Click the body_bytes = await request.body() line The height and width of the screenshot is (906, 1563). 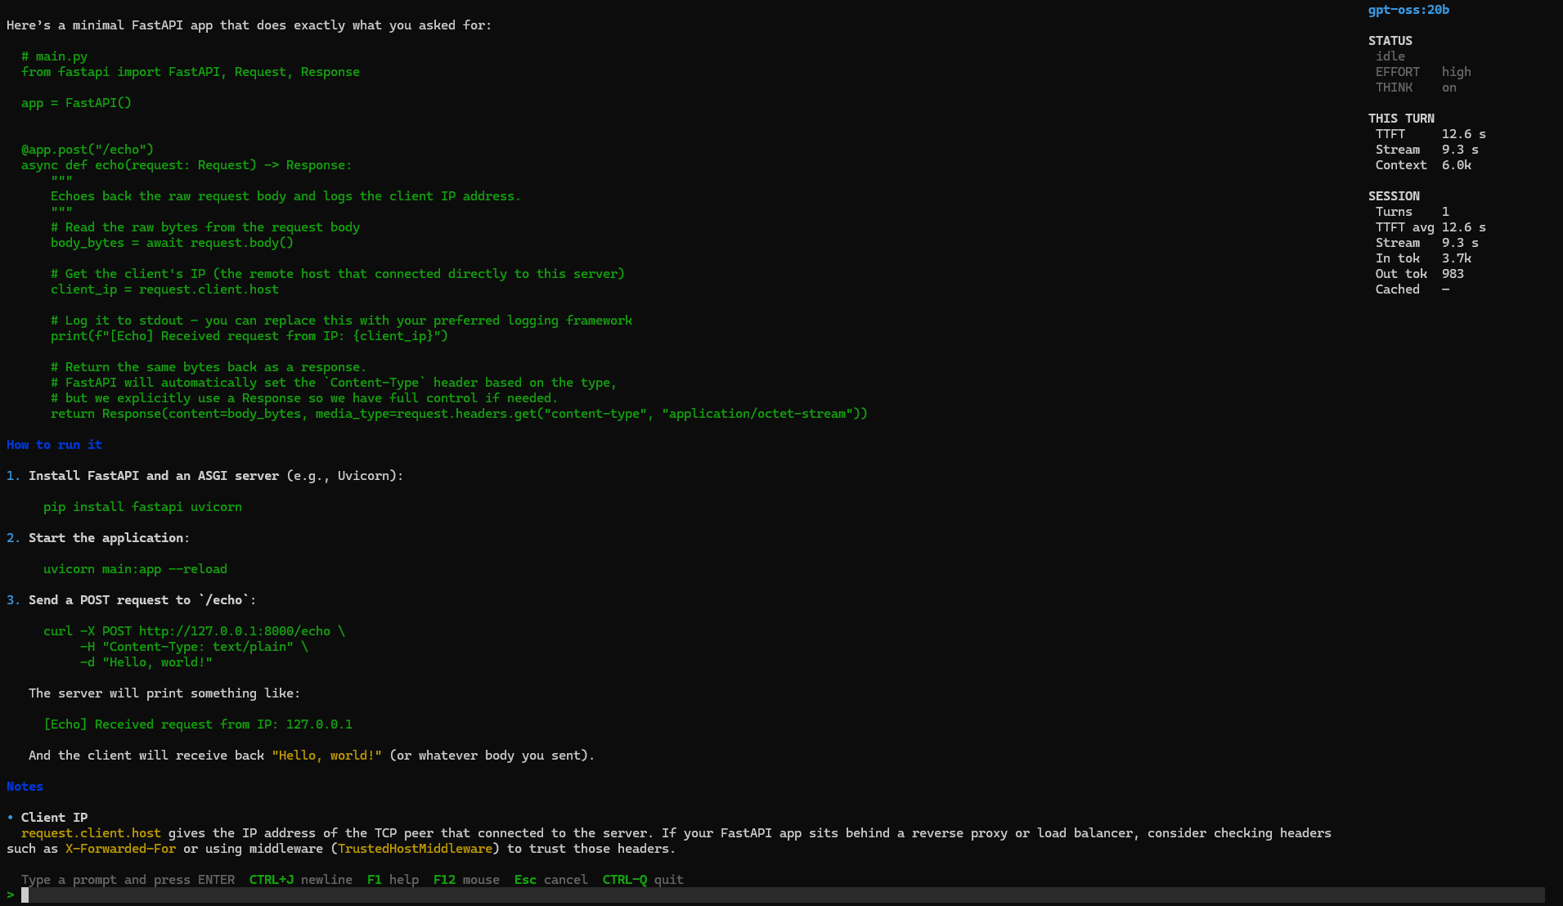point(172,243)
